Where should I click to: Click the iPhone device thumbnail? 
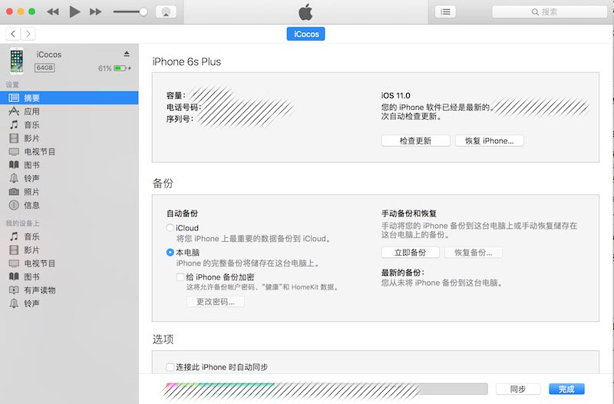[x=16, y=61]
